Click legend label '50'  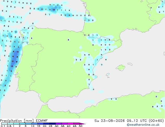pyautogui.click(x=80, y=126)
